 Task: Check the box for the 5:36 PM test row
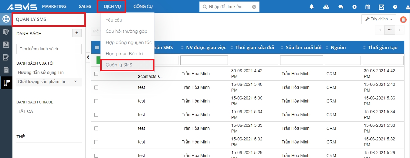tap(97, 101)
